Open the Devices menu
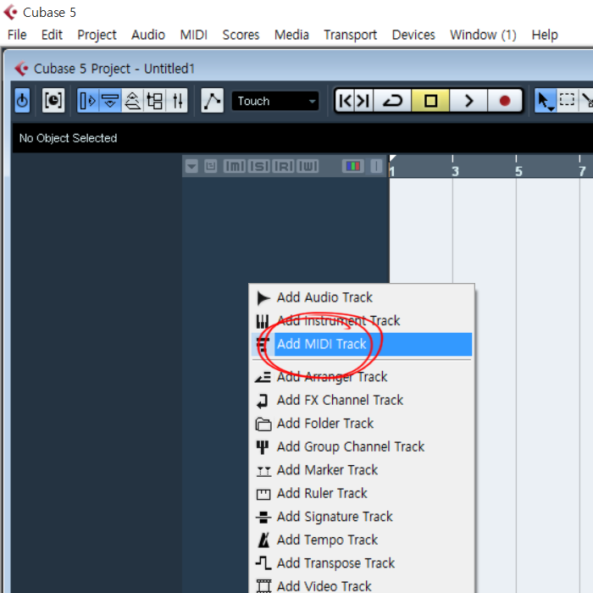Viewport: 593px width, 593px height. tap(413, 35)
